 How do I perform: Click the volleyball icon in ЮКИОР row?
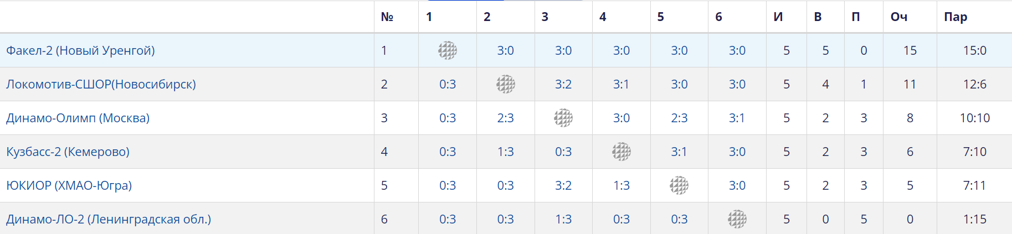(679, 185)
